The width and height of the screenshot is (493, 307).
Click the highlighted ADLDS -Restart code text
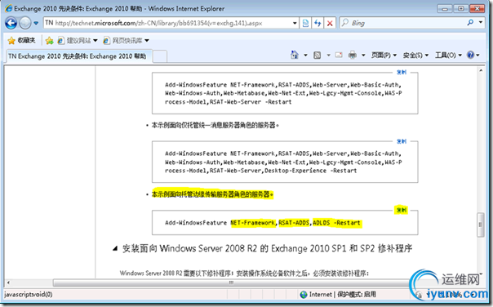[x=337, y=223]
